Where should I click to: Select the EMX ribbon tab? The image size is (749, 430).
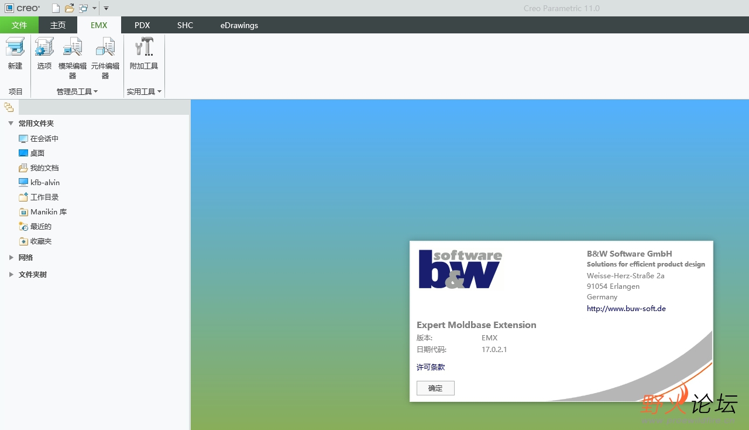99,25
